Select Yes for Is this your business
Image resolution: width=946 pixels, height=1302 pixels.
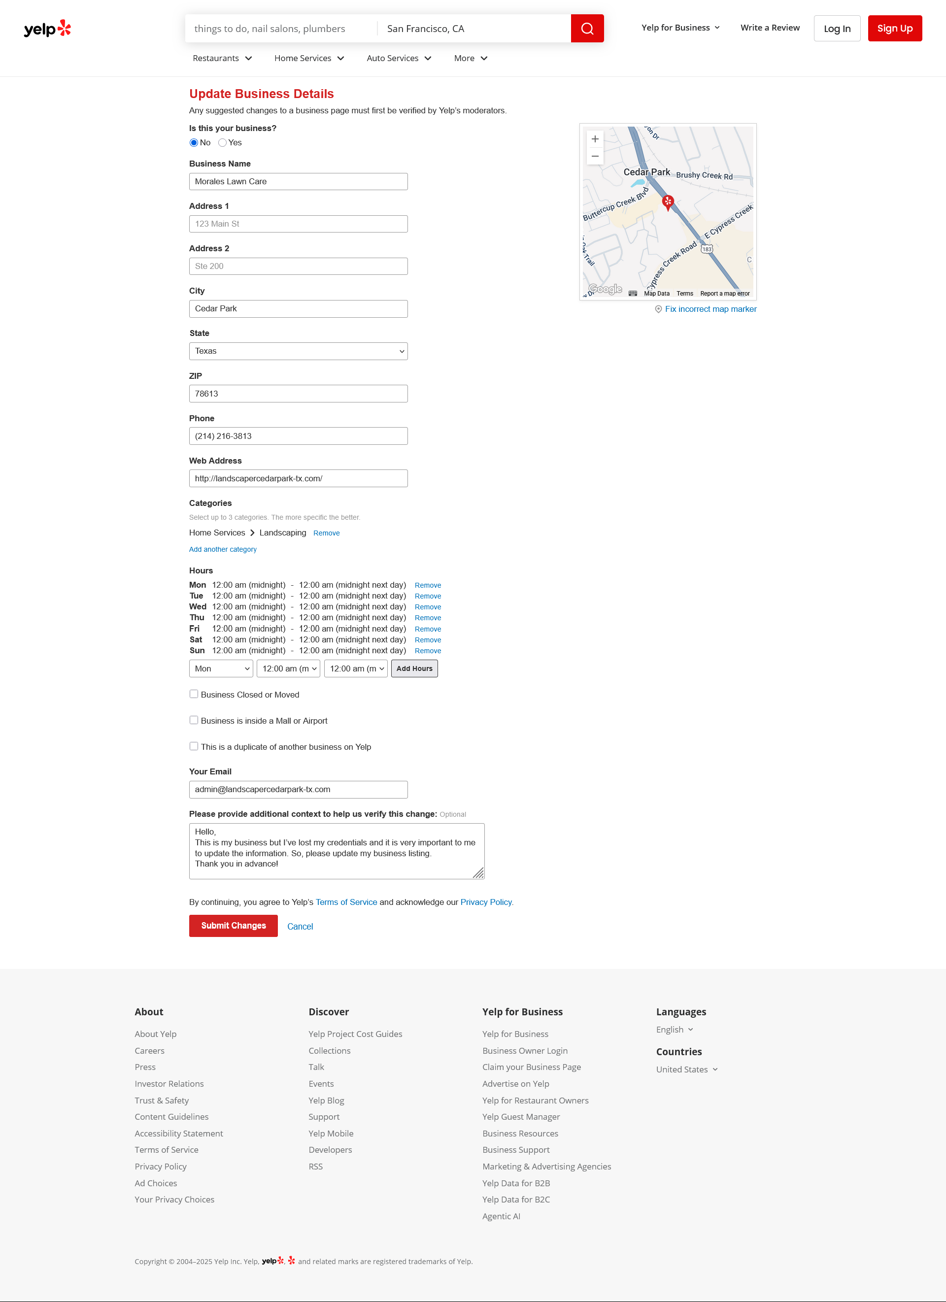[x=223, y=143]
